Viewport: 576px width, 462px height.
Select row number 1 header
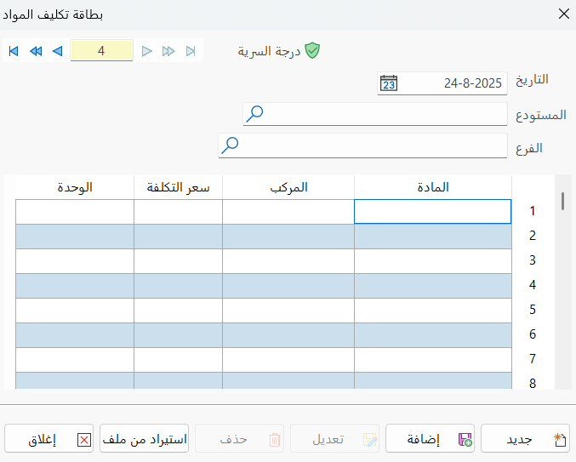[533, 211]
